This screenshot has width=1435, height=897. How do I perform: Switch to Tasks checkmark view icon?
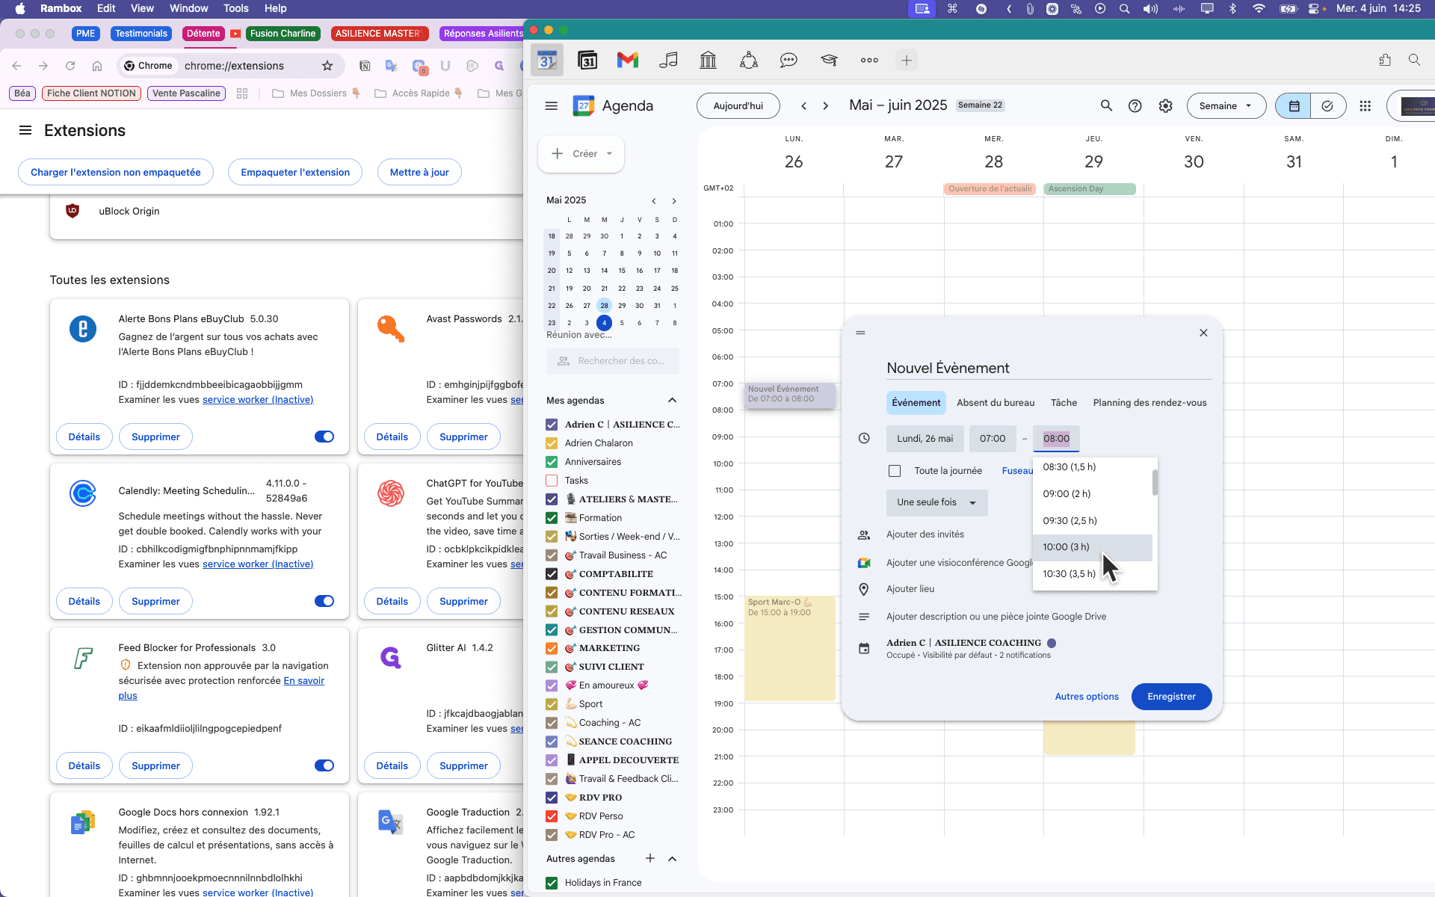tap(1328, 106)
